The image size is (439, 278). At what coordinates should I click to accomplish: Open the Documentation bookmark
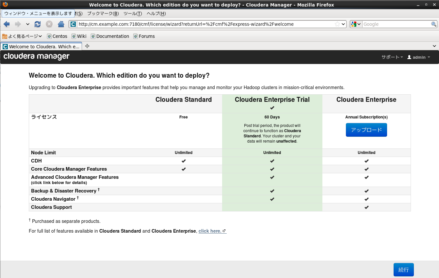tap(110, 36)
